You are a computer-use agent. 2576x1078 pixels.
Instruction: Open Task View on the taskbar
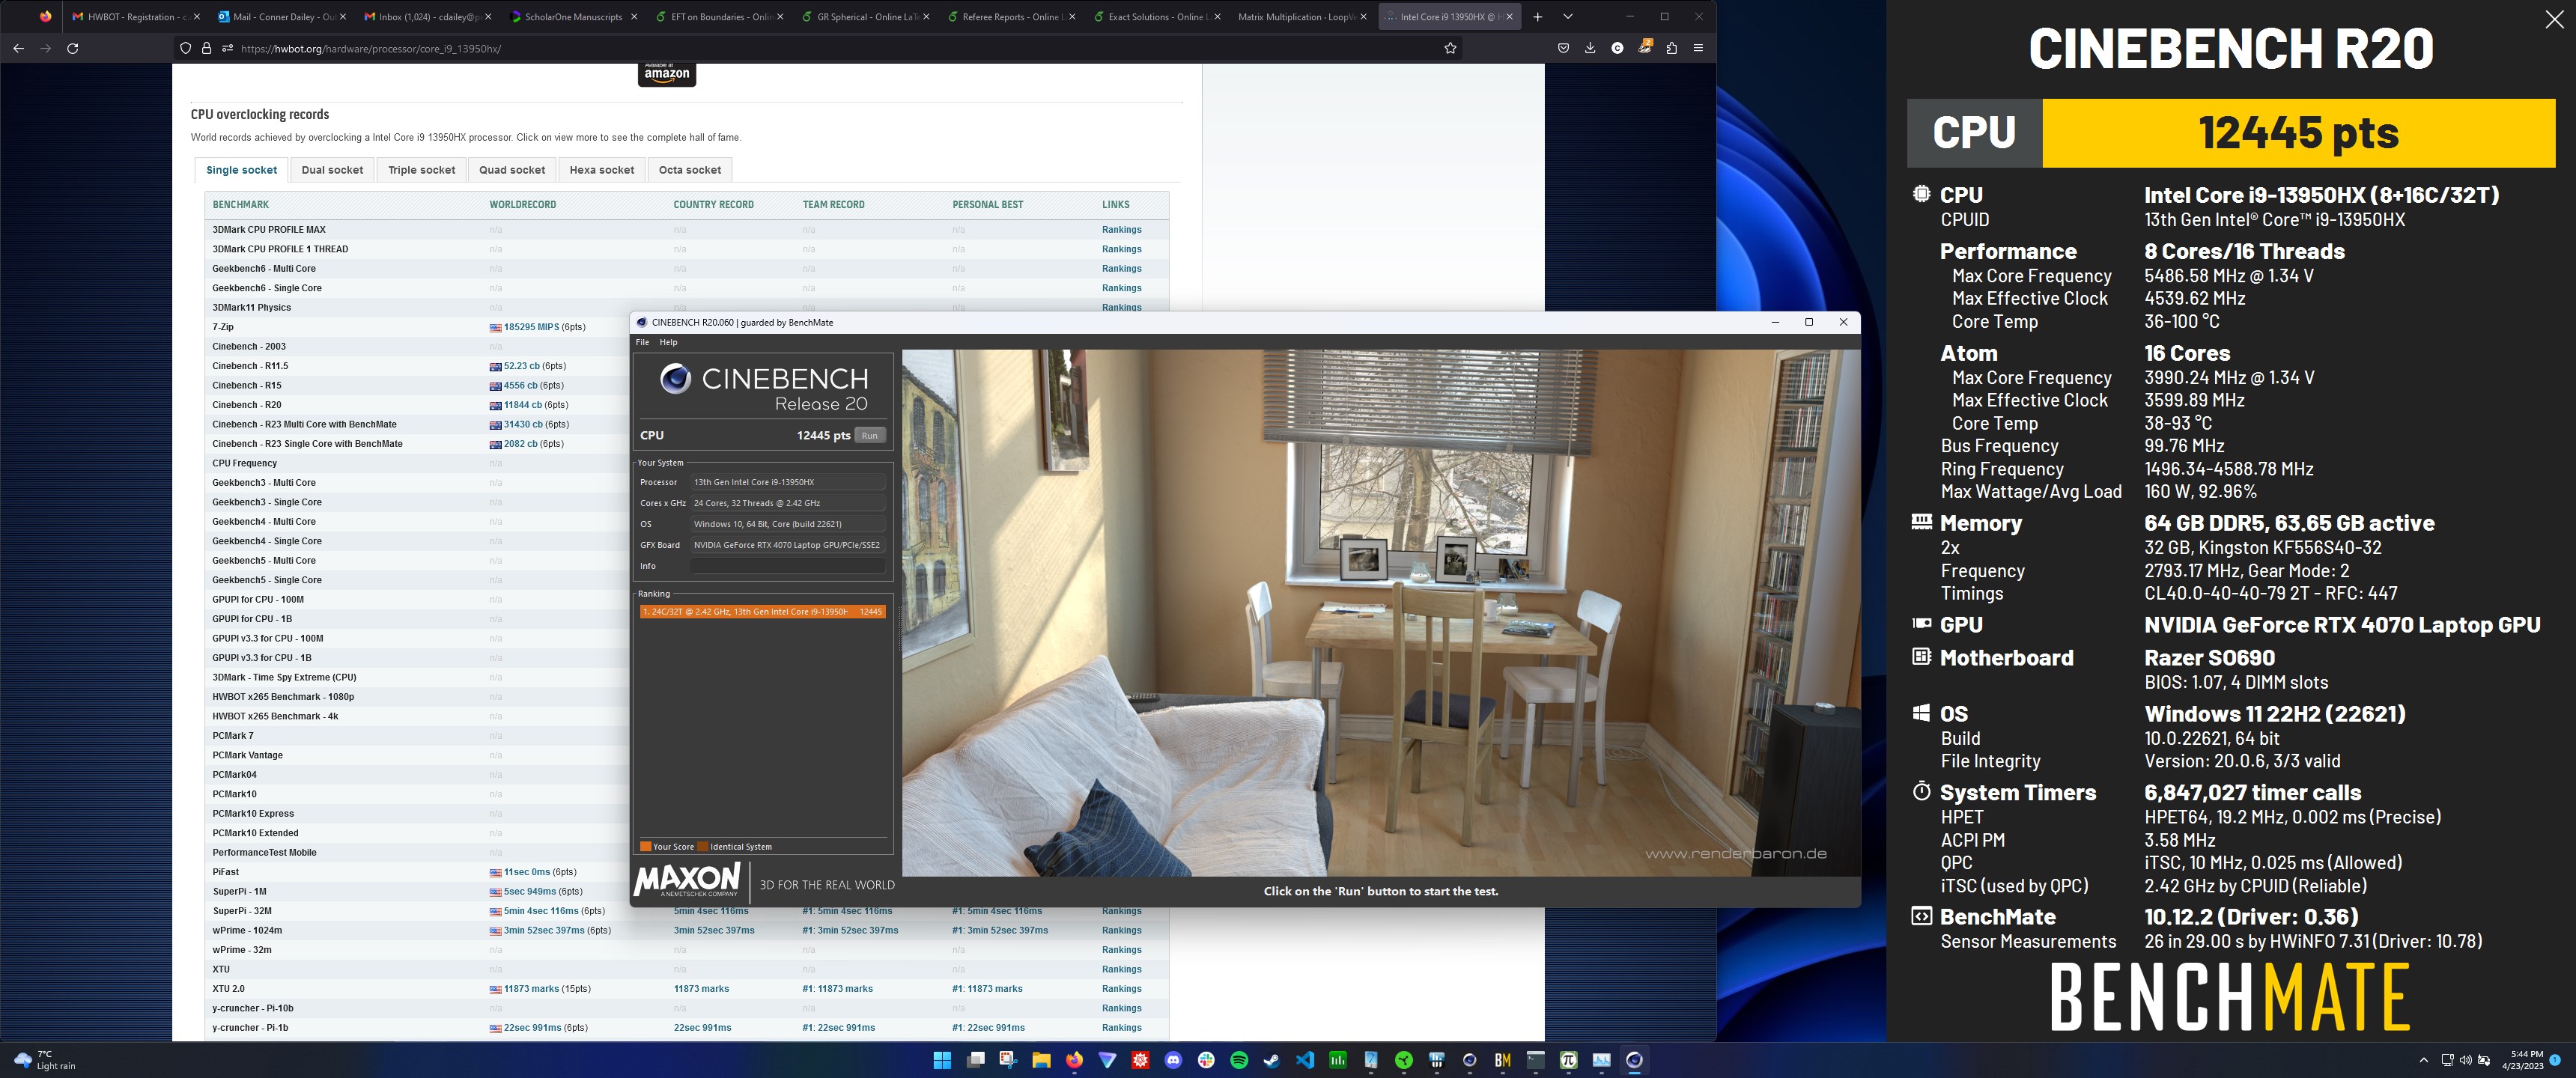pyautogui.click(x=976, y=1060)
